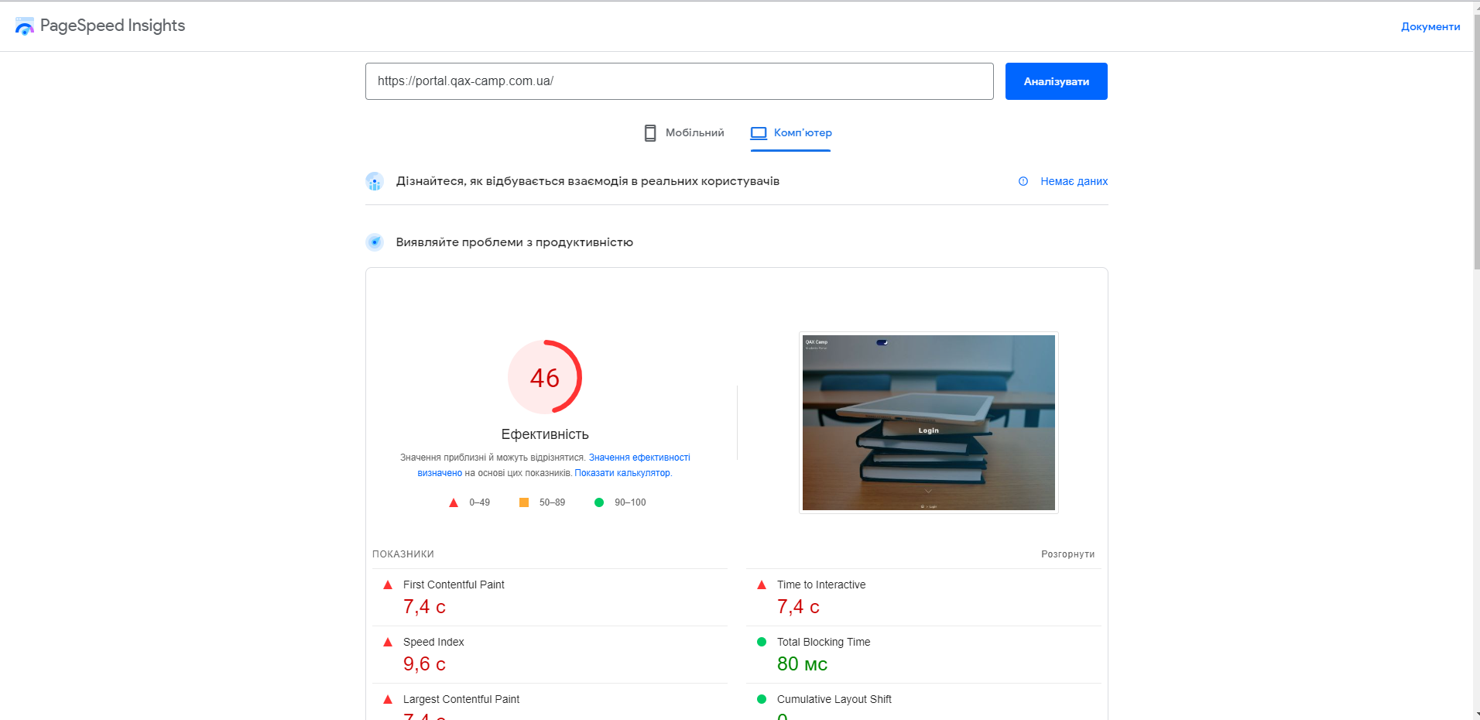Image resolution: width=1480 pixels, height=720 pixels.
Task: Click the mobile phone icon
Action: click(650, 133)
